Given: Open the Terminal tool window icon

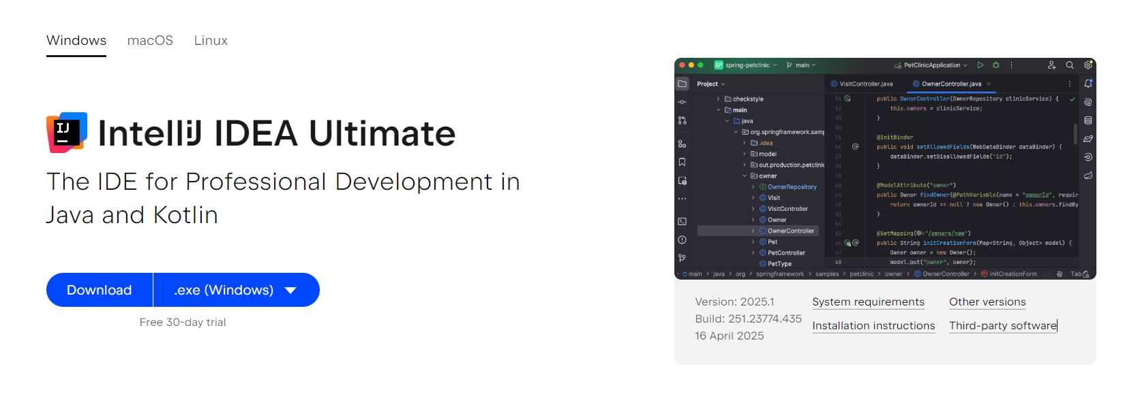Looking at the screenshot, I should pos(683,222).
